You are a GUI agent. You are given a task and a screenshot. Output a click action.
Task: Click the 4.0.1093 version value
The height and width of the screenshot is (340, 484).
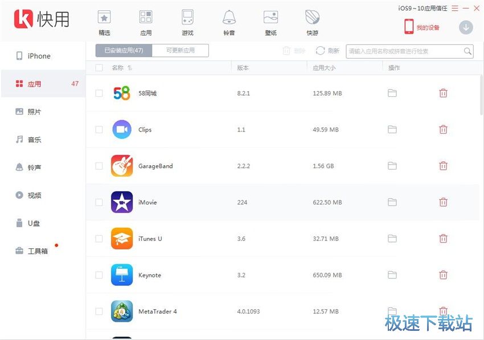pyautogui.click(x=248, y=312)
